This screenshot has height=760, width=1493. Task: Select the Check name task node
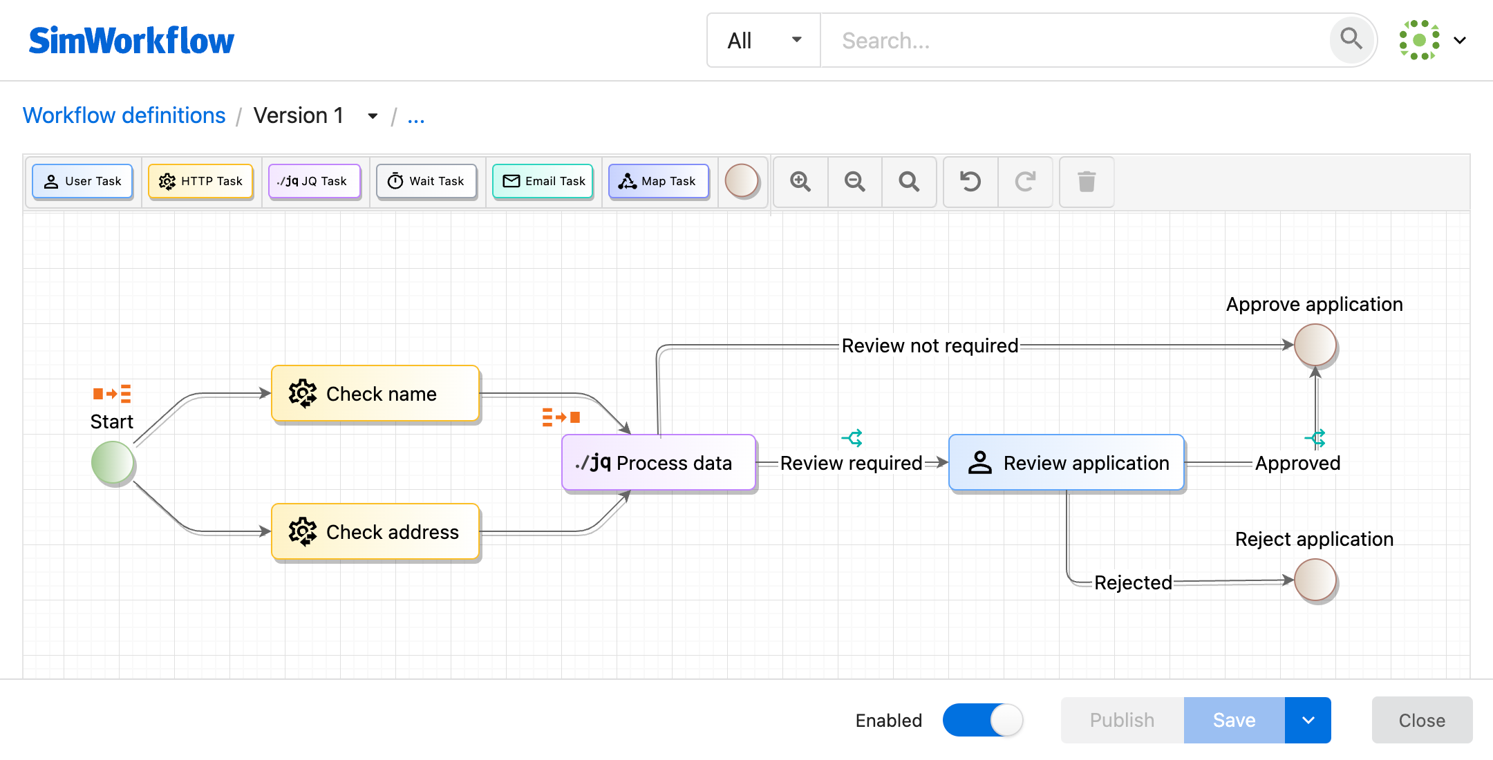[x=375, y=394]
